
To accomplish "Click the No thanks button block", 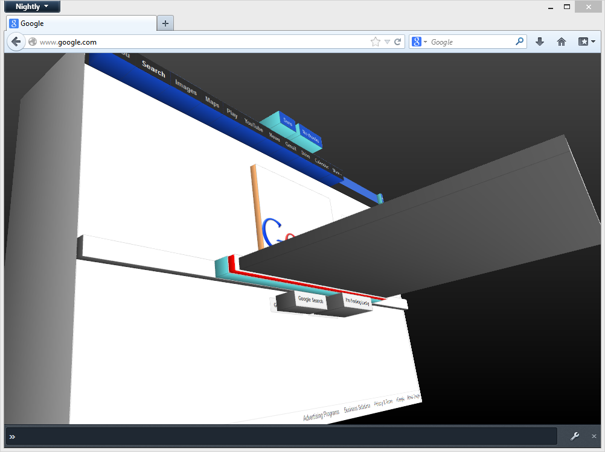I will 310,136.
